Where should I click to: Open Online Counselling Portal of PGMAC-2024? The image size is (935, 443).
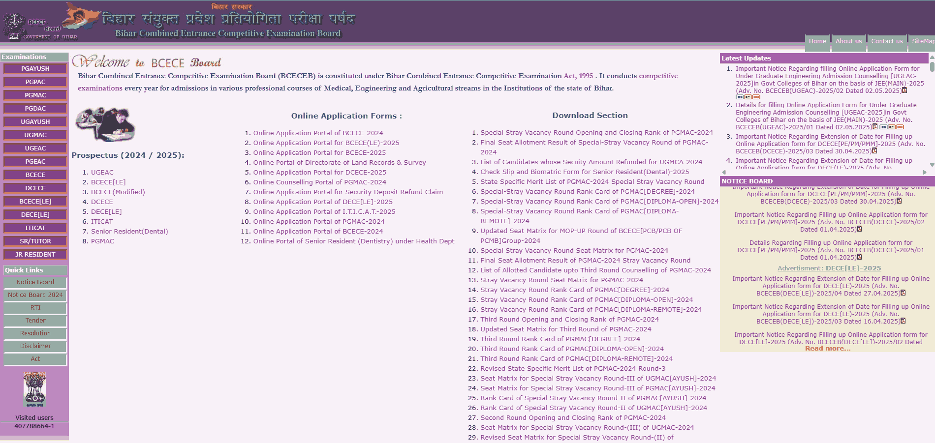pos(320,182)
